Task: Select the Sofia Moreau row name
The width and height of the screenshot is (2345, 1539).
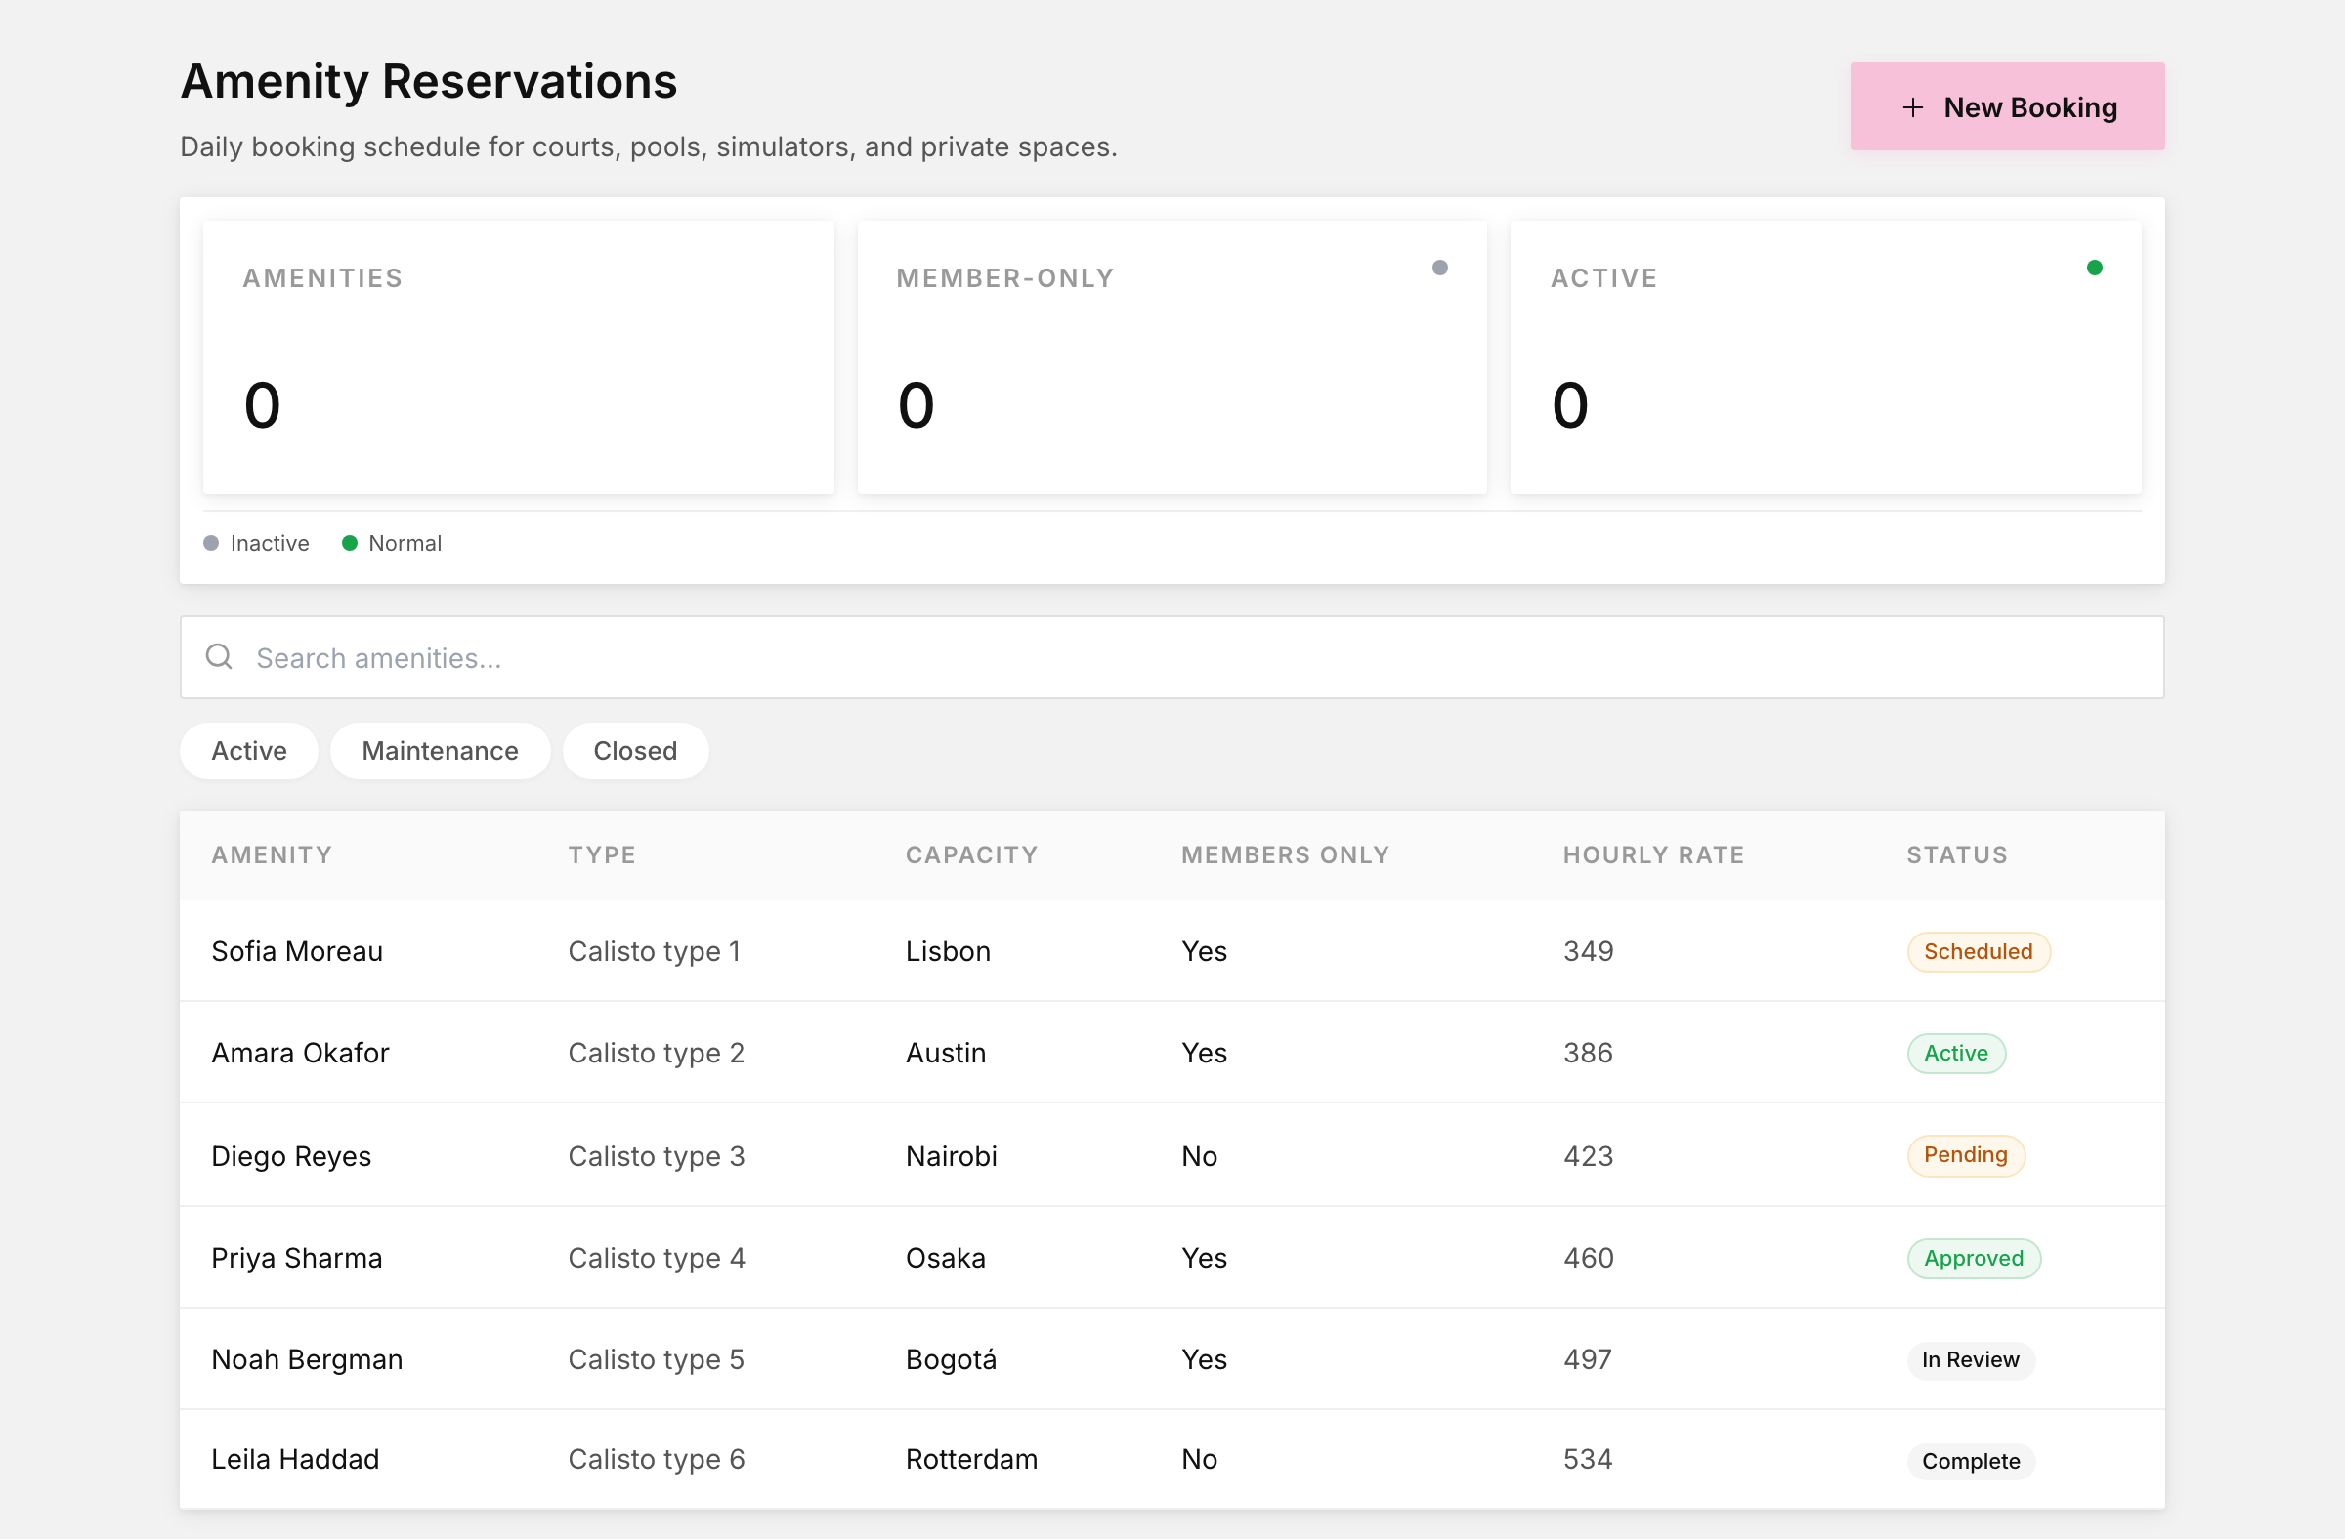Action: 297,952
